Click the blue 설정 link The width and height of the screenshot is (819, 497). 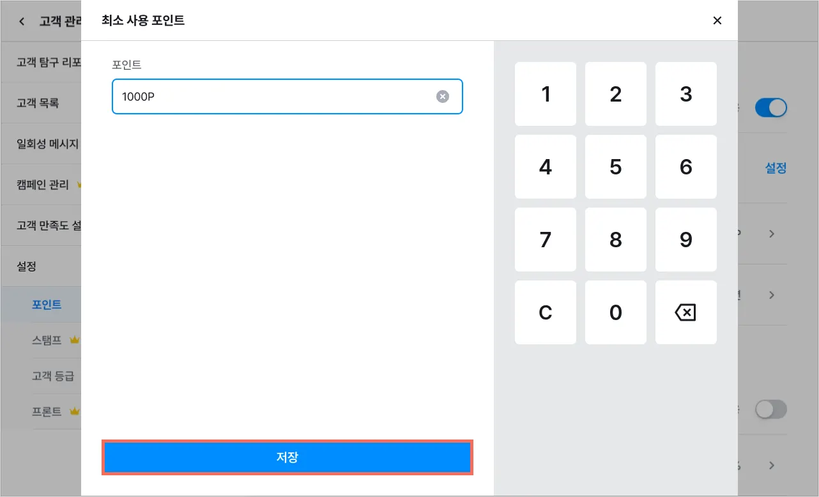pos(776,168)
